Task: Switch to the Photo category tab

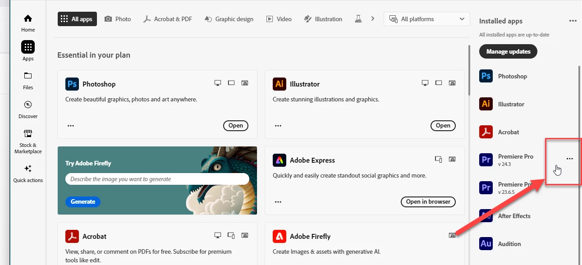Action: click(x=118, y=19)
